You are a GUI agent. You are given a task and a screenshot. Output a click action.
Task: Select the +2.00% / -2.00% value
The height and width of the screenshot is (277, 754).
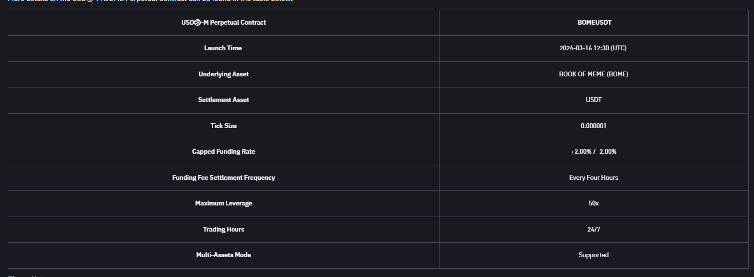click(x=594, y=152)
